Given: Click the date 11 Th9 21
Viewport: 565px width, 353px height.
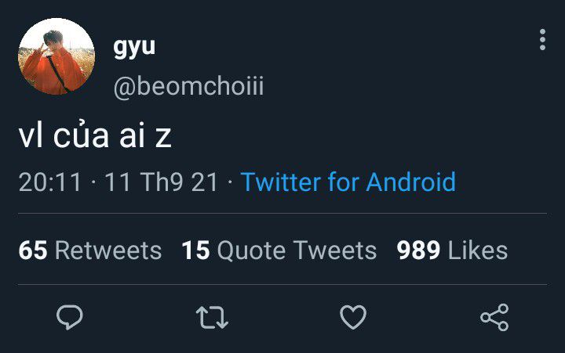Looking at the screenshot, I should click(x=161, y=182).
